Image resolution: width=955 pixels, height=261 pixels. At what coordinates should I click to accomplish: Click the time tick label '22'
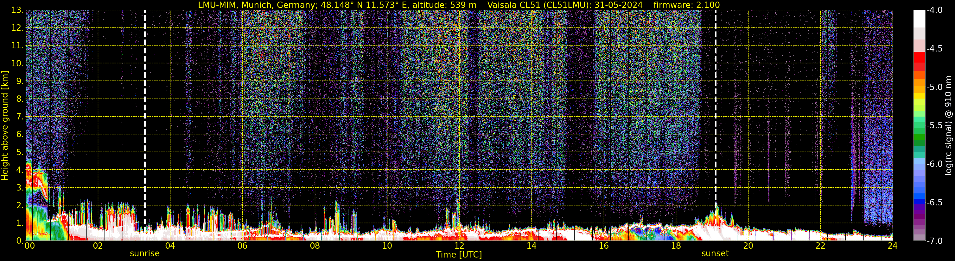coord(820,246)
